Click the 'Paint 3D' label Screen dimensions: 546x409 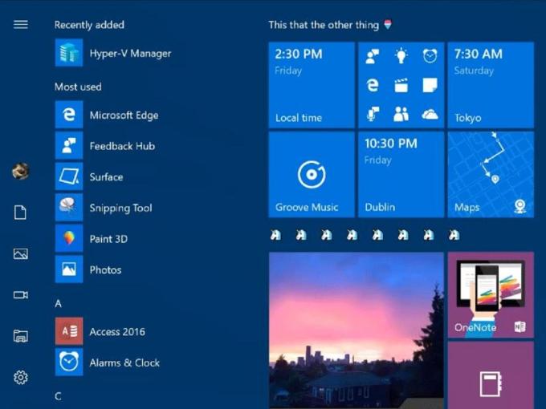[108, 239]
